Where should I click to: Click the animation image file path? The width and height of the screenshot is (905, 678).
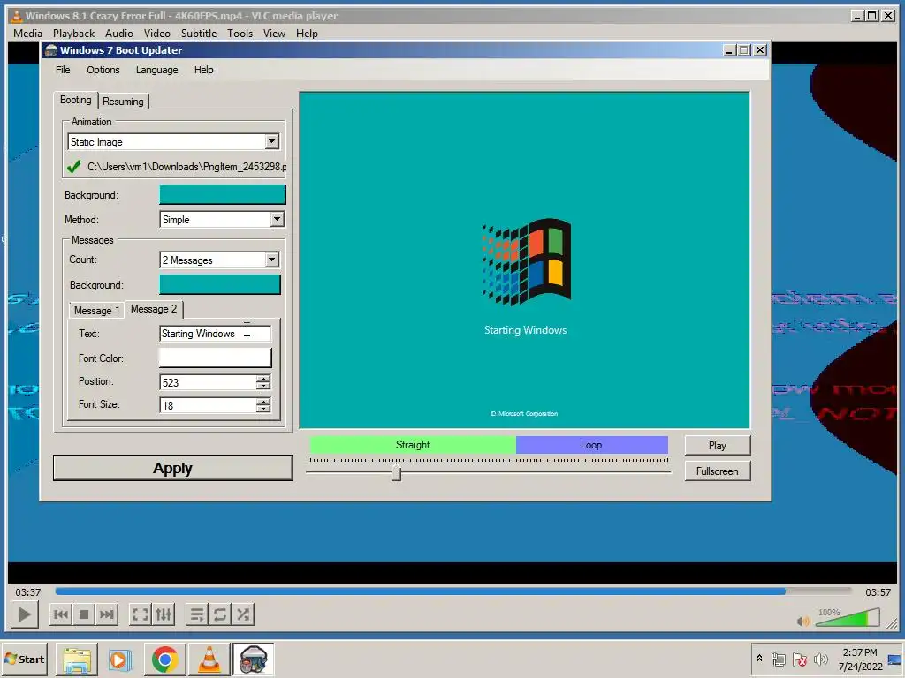pyautogui.click(x=186, y=167)
